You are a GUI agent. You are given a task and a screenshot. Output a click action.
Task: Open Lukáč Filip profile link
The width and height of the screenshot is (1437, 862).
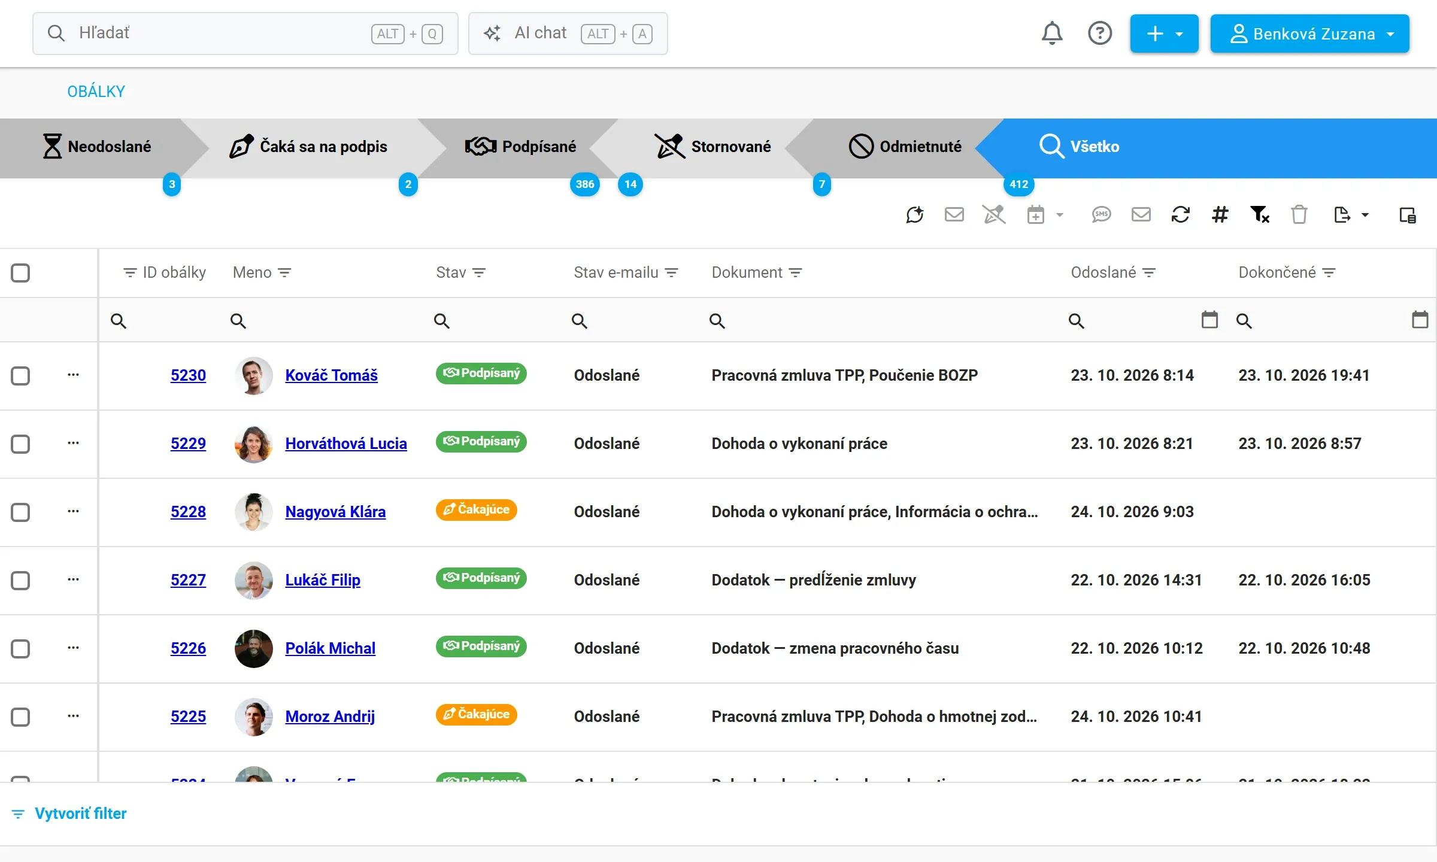tap(323, 580)
